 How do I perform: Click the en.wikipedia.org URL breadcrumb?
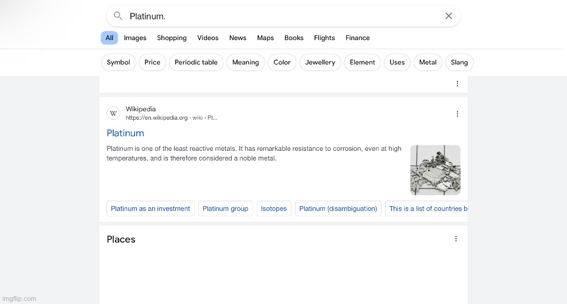pos(172,117)
